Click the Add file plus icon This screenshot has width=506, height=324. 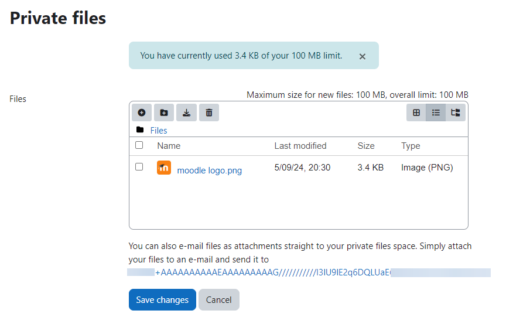point(141,112)
